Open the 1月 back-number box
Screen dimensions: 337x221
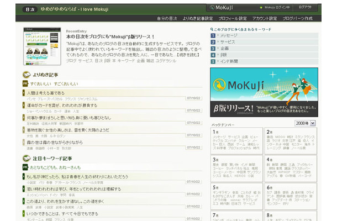coord(236,141)
